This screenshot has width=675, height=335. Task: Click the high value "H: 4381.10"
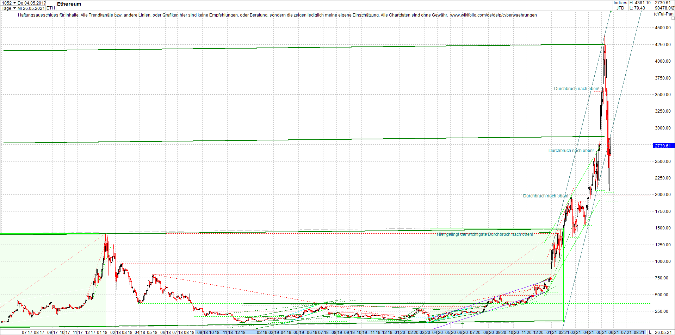(640, 2)
